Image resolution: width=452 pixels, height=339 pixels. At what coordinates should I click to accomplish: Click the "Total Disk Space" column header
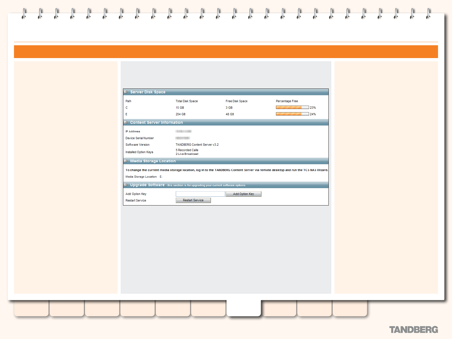click(187, 101)
